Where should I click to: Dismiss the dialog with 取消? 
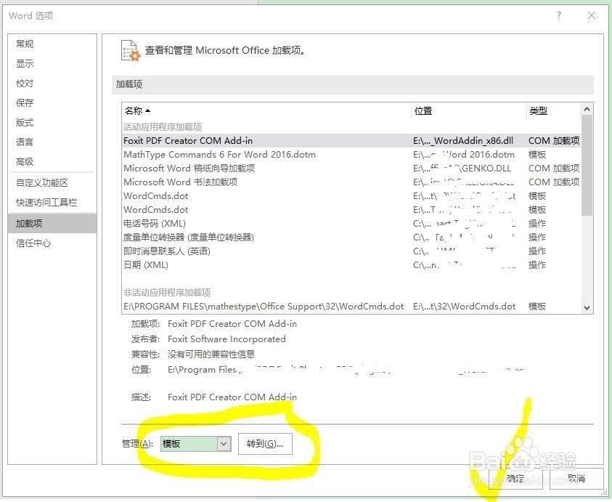(576, 479)
